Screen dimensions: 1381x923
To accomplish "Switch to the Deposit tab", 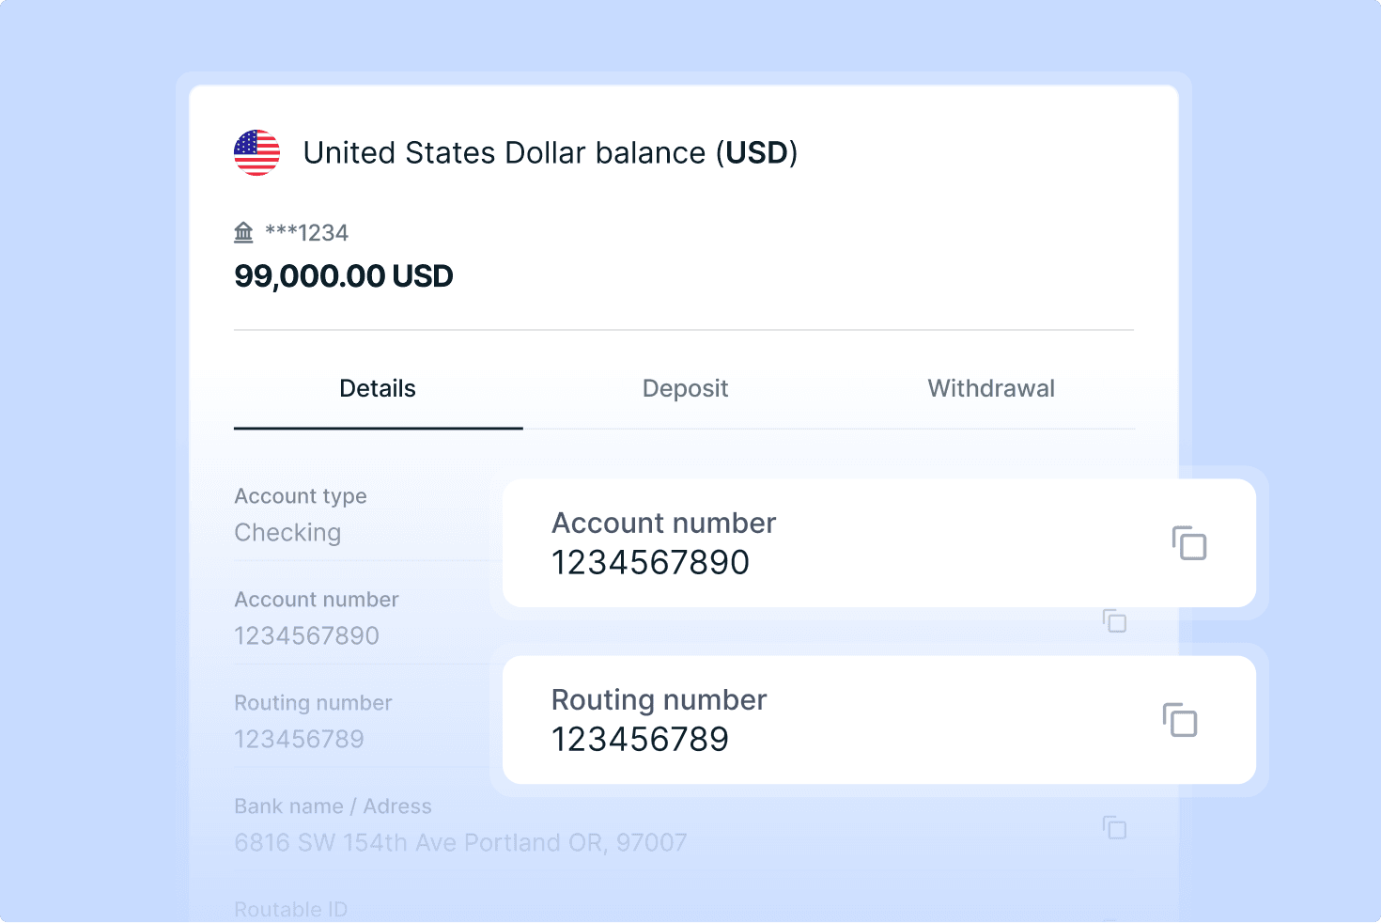I will tap(685, 388).
